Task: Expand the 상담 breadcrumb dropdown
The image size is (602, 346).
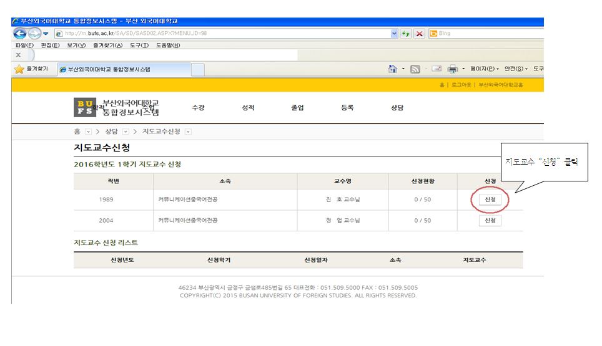Action: 125,131
